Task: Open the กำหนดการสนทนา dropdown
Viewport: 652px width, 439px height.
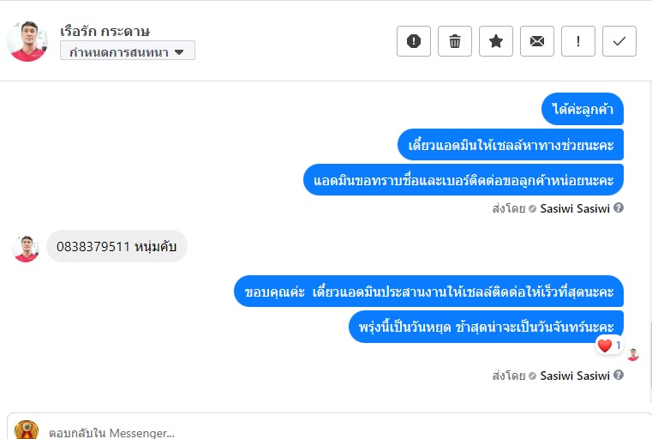Action: (x=128, y=51)
